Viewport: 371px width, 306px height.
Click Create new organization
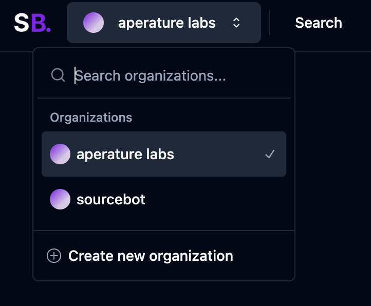pos(151,256)
